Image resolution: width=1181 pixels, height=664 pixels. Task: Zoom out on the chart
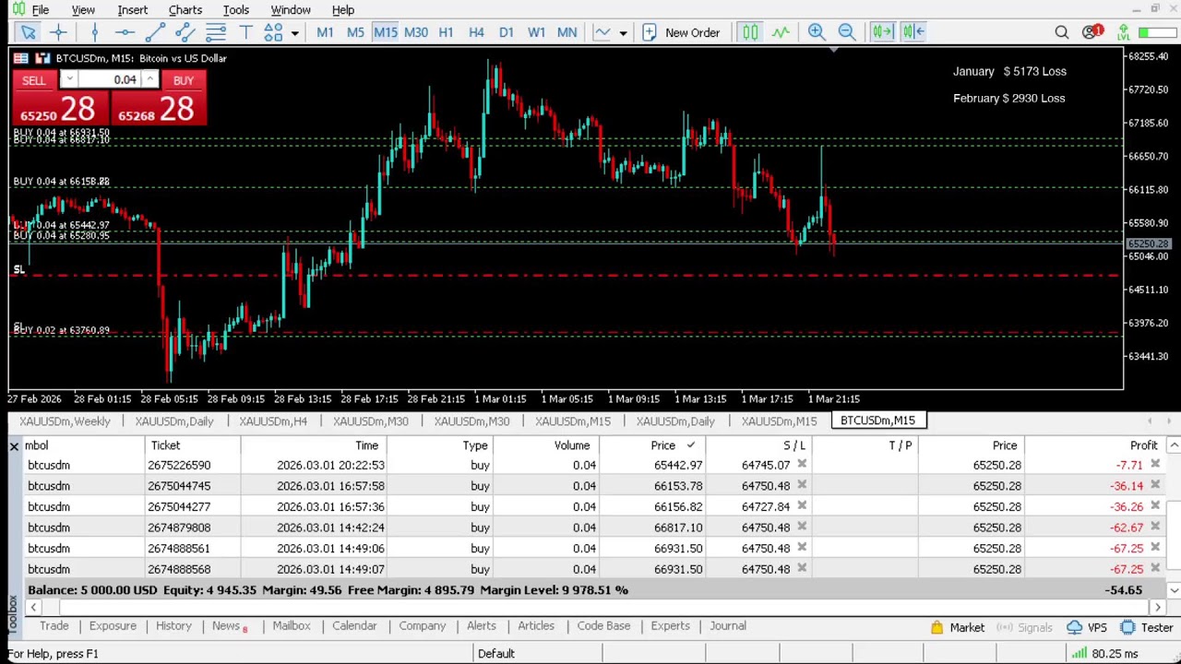(x=847, y=32)
